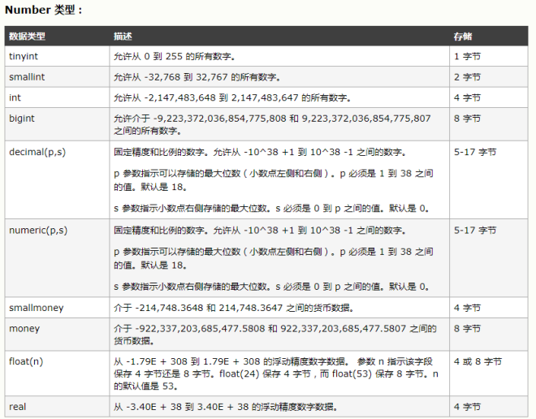Click decimal row's 'p 参数指示' paragraph

pyautogui.click(x=274, y=180)
